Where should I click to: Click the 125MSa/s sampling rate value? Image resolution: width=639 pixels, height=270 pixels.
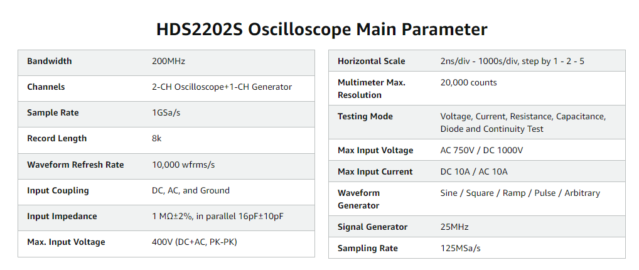pos(460,249)
